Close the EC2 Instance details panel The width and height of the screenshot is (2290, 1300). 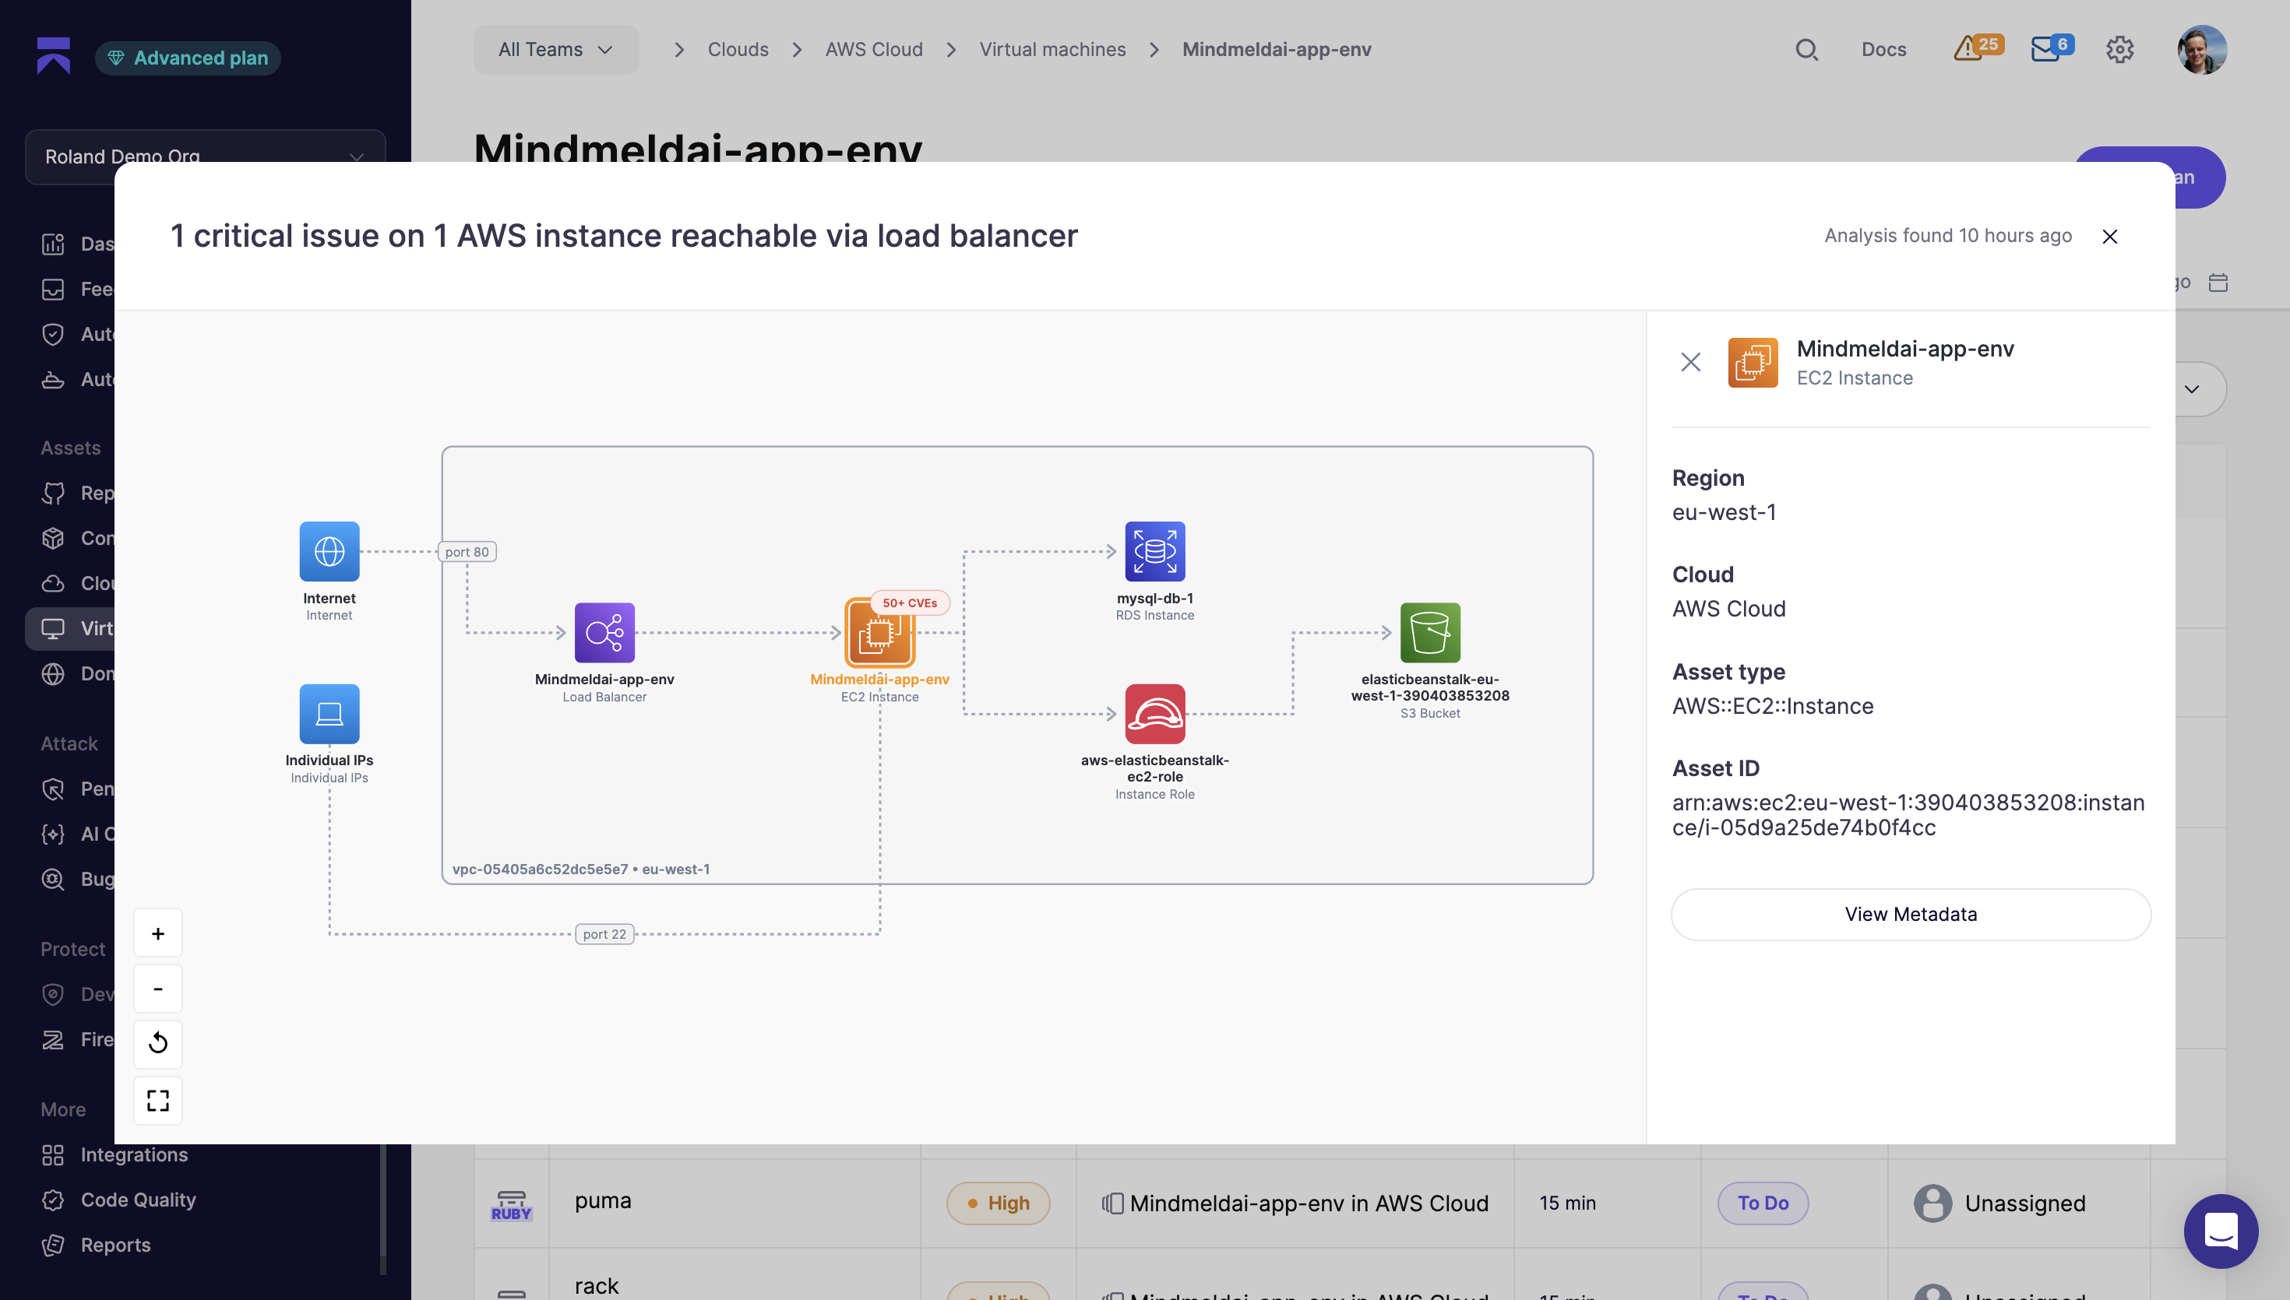[1689, 362]
